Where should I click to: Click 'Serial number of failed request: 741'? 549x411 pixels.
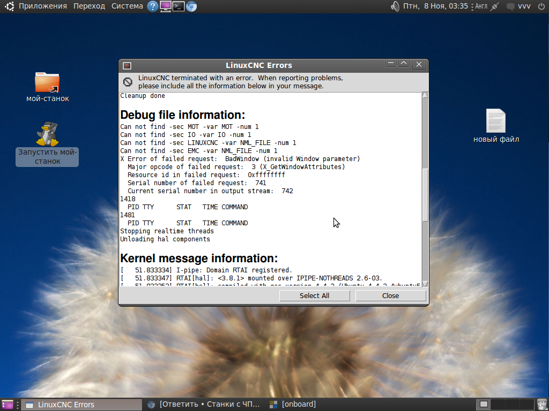pyautogui.click(x=197, y=183)
